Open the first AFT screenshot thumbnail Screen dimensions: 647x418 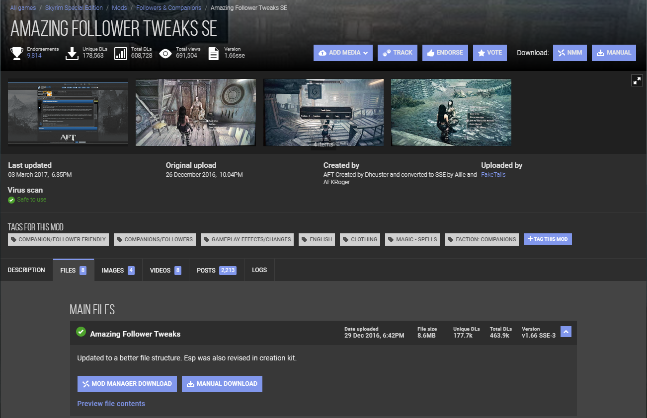pyautogui.click(x=68, y=113)
